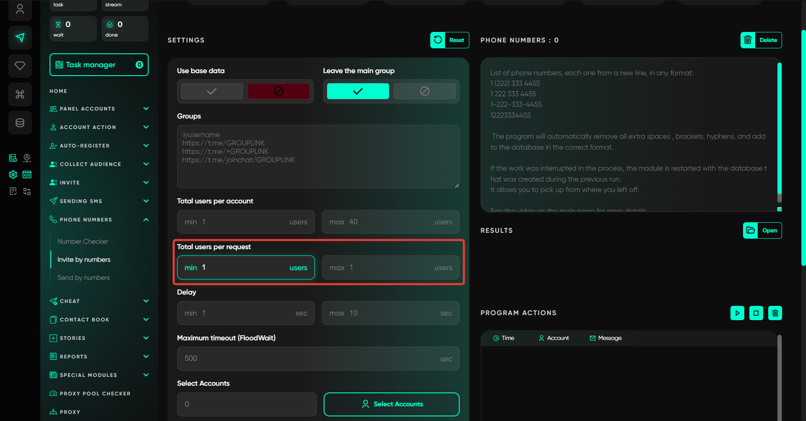Start the program with the play button

click(x=737, y=313)
